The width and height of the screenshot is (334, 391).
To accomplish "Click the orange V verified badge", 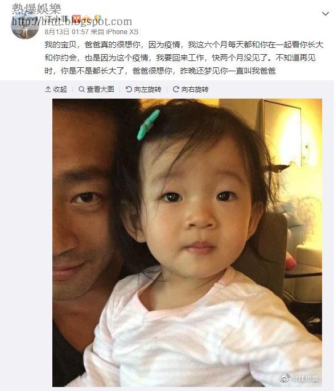I will tap(77, 18).
